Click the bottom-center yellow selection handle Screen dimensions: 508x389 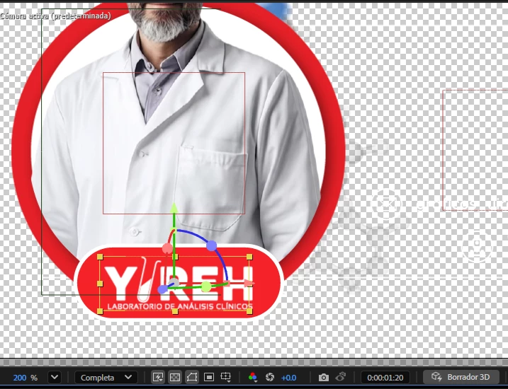coord(175,311)
